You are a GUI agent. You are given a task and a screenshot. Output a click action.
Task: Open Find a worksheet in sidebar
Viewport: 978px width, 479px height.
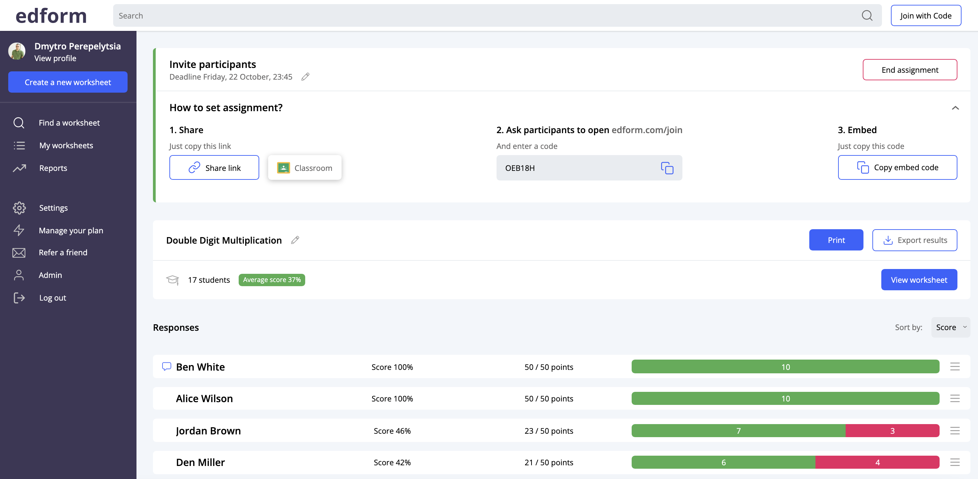(x=69, y=123)
